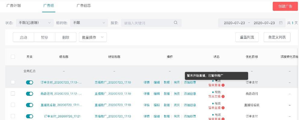Click the 组名称 column header
The height and width of the screenshot is (120, 299).
[x=64, y=57]
